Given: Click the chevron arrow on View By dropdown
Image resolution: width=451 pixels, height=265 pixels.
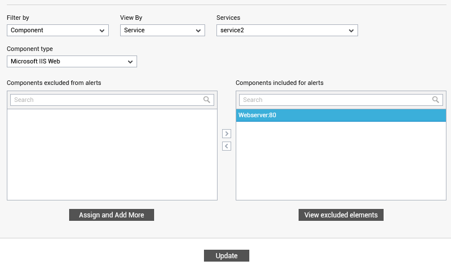Looking at the screenshot, I should (x=198, y=31).
